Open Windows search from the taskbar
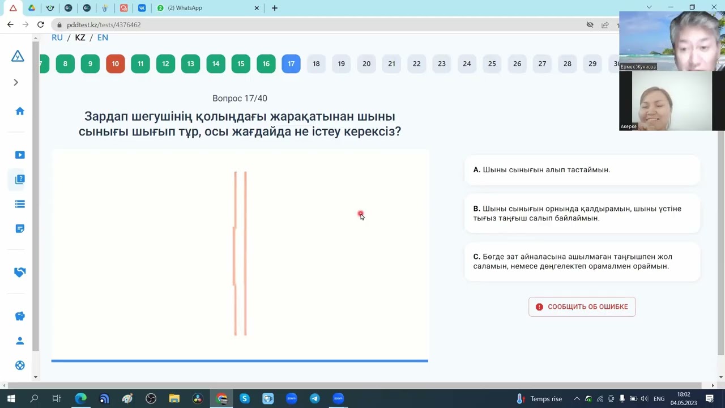Image resolution: width=725 pixels, height=408 pixels. pyautogui.click(x=34, y=398)
